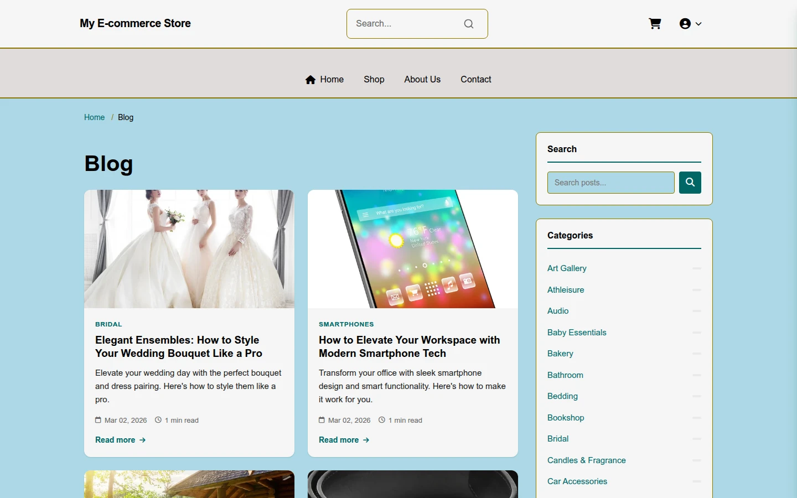Click the log cabin post thumbnail
The image size is (797, 498).
point(189,484)
